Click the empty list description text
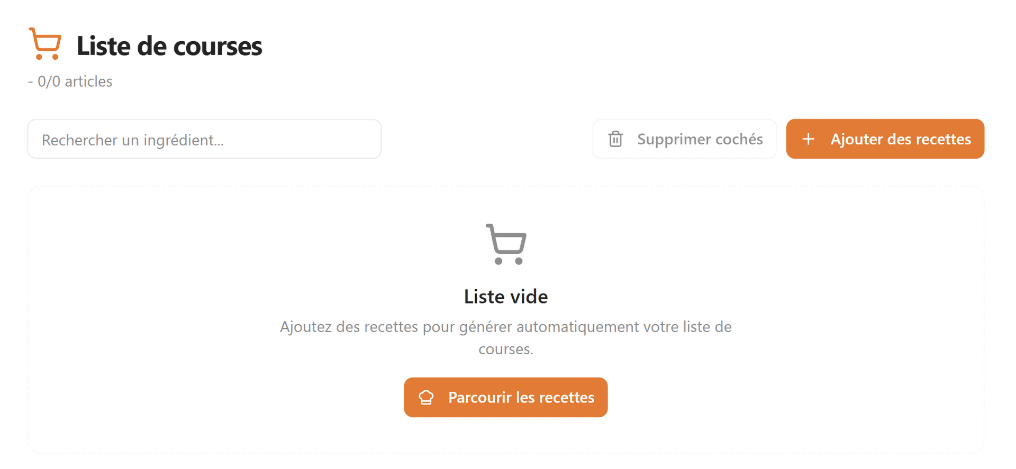Viewport: 1016px width, 469px height. tap(505, 337)
